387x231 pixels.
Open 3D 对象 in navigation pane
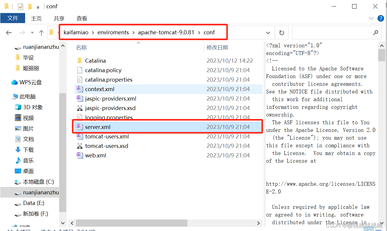pos(33,107)
